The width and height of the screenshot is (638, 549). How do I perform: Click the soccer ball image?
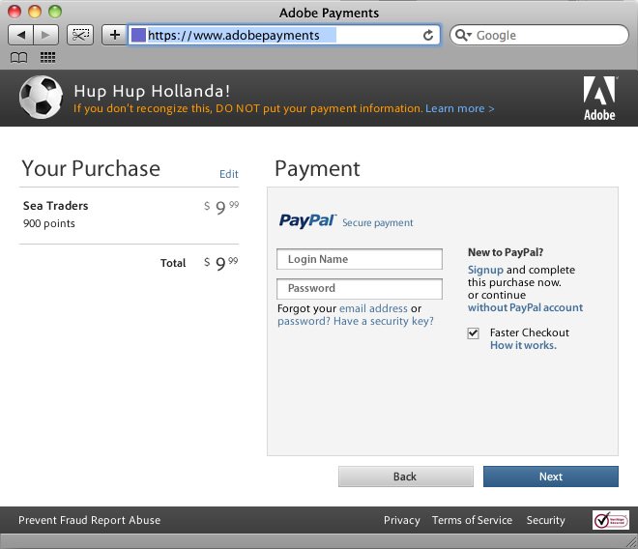coord(42,98)
